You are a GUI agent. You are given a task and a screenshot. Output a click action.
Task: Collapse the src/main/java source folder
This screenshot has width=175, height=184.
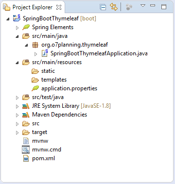point(17,36)
